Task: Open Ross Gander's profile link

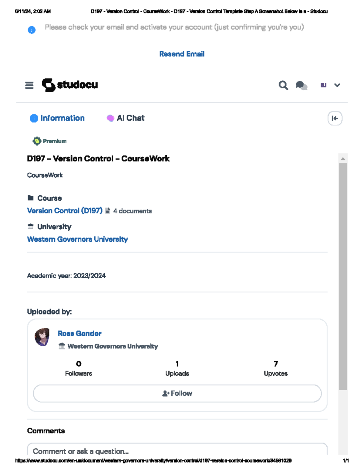Action: point(79,333)
